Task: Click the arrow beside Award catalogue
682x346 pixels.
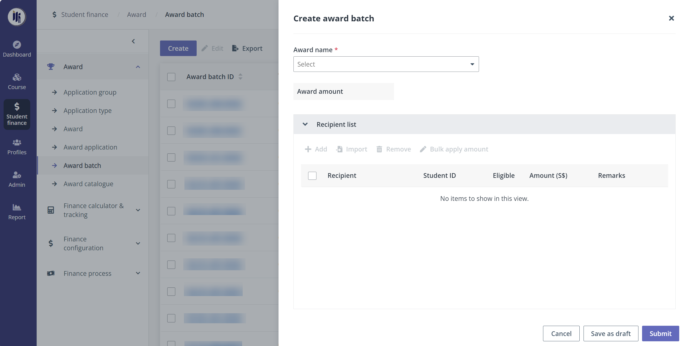Action: [54, 184]
